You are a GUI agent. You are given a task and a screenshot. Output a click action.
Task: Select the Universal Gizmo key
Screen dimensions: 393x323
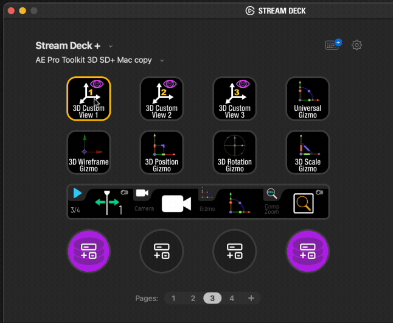[x=308, y=99]
